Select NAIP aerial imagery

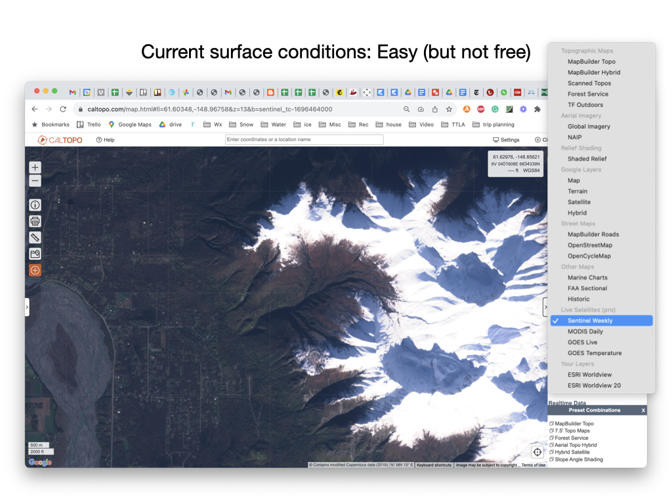pyautogui.click(x=574, y=137)
